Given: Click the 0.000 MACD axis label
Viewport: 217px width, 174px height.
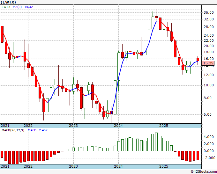Looking at the screenshot, I should click(x=209, y=151).
